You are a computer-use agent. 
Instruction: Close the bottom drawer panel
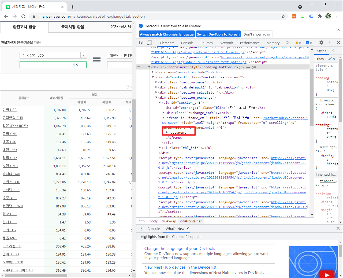[338, 229]
